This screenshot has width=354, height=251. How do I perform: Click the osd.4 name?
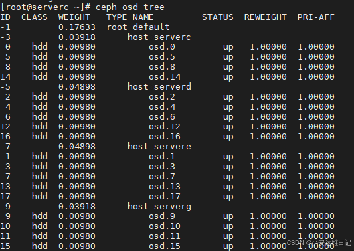point(162,106)
